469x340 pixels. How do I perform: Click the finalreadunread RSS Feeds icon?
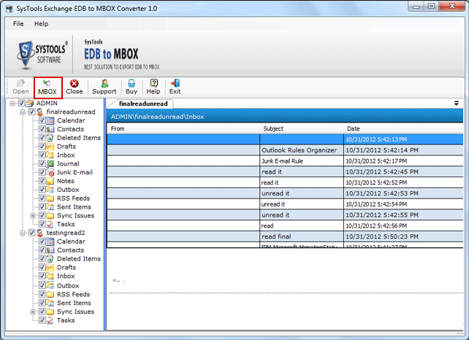click(50, 198)
